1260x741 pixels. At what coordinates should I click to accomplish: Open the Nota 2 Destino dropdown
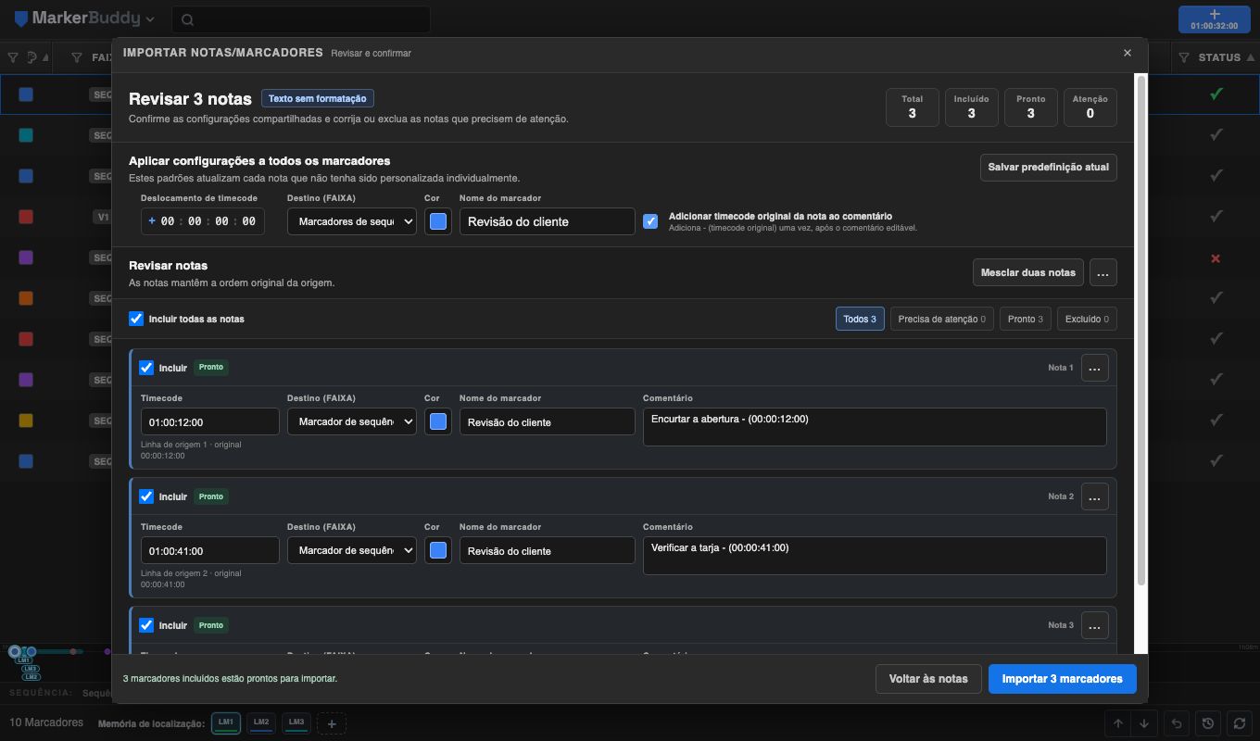[x=352, y=550]
